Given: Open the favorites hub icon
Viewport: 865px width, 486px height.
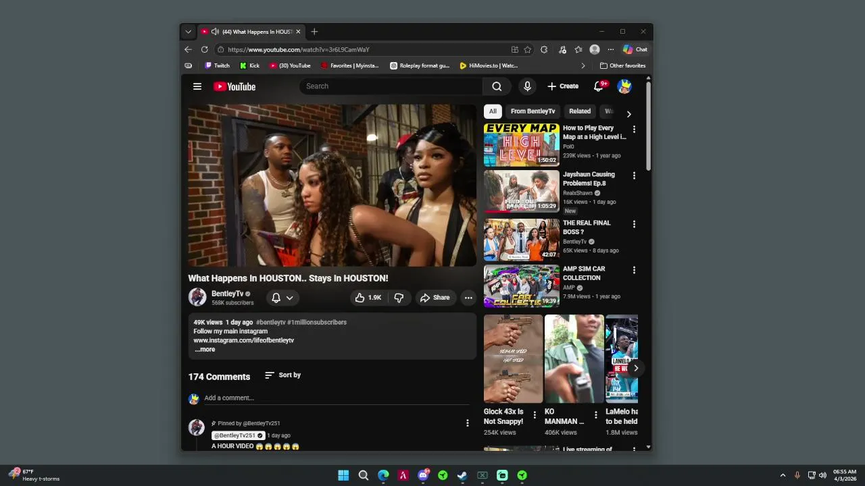Looking at the screenshot, I should click(x=578, y=49).
